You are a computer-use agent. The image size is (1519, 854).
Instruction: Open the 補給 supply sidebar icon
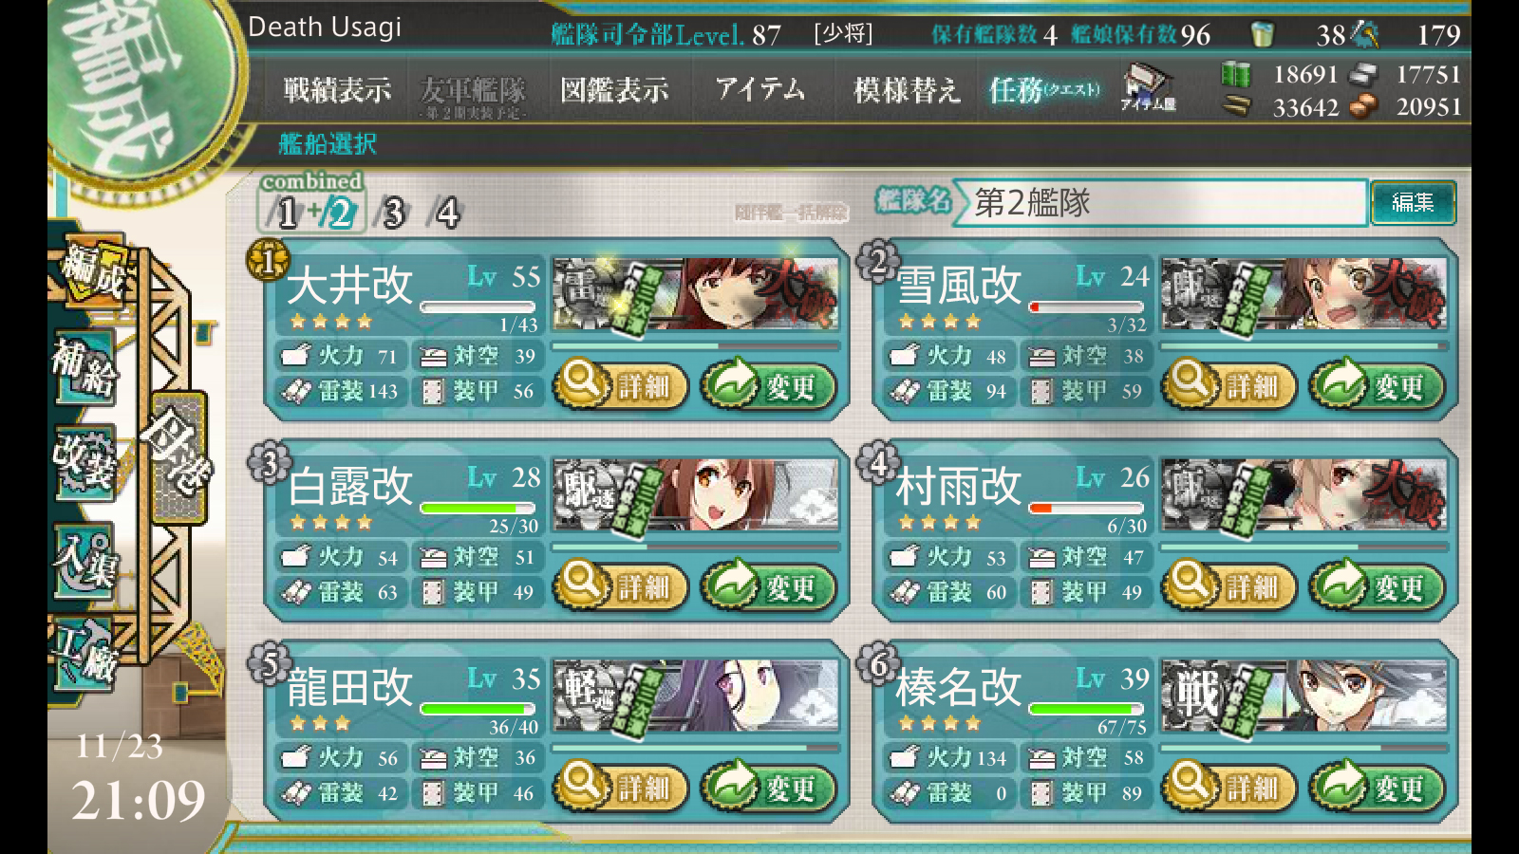[x=84, y=368]
